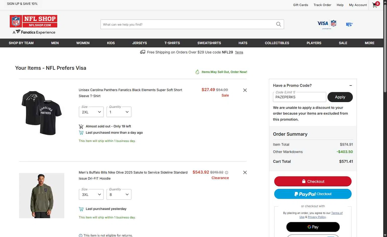The image size is (387, 237).
Task: Open the Kids menu
Action: (x=111, y=43)
